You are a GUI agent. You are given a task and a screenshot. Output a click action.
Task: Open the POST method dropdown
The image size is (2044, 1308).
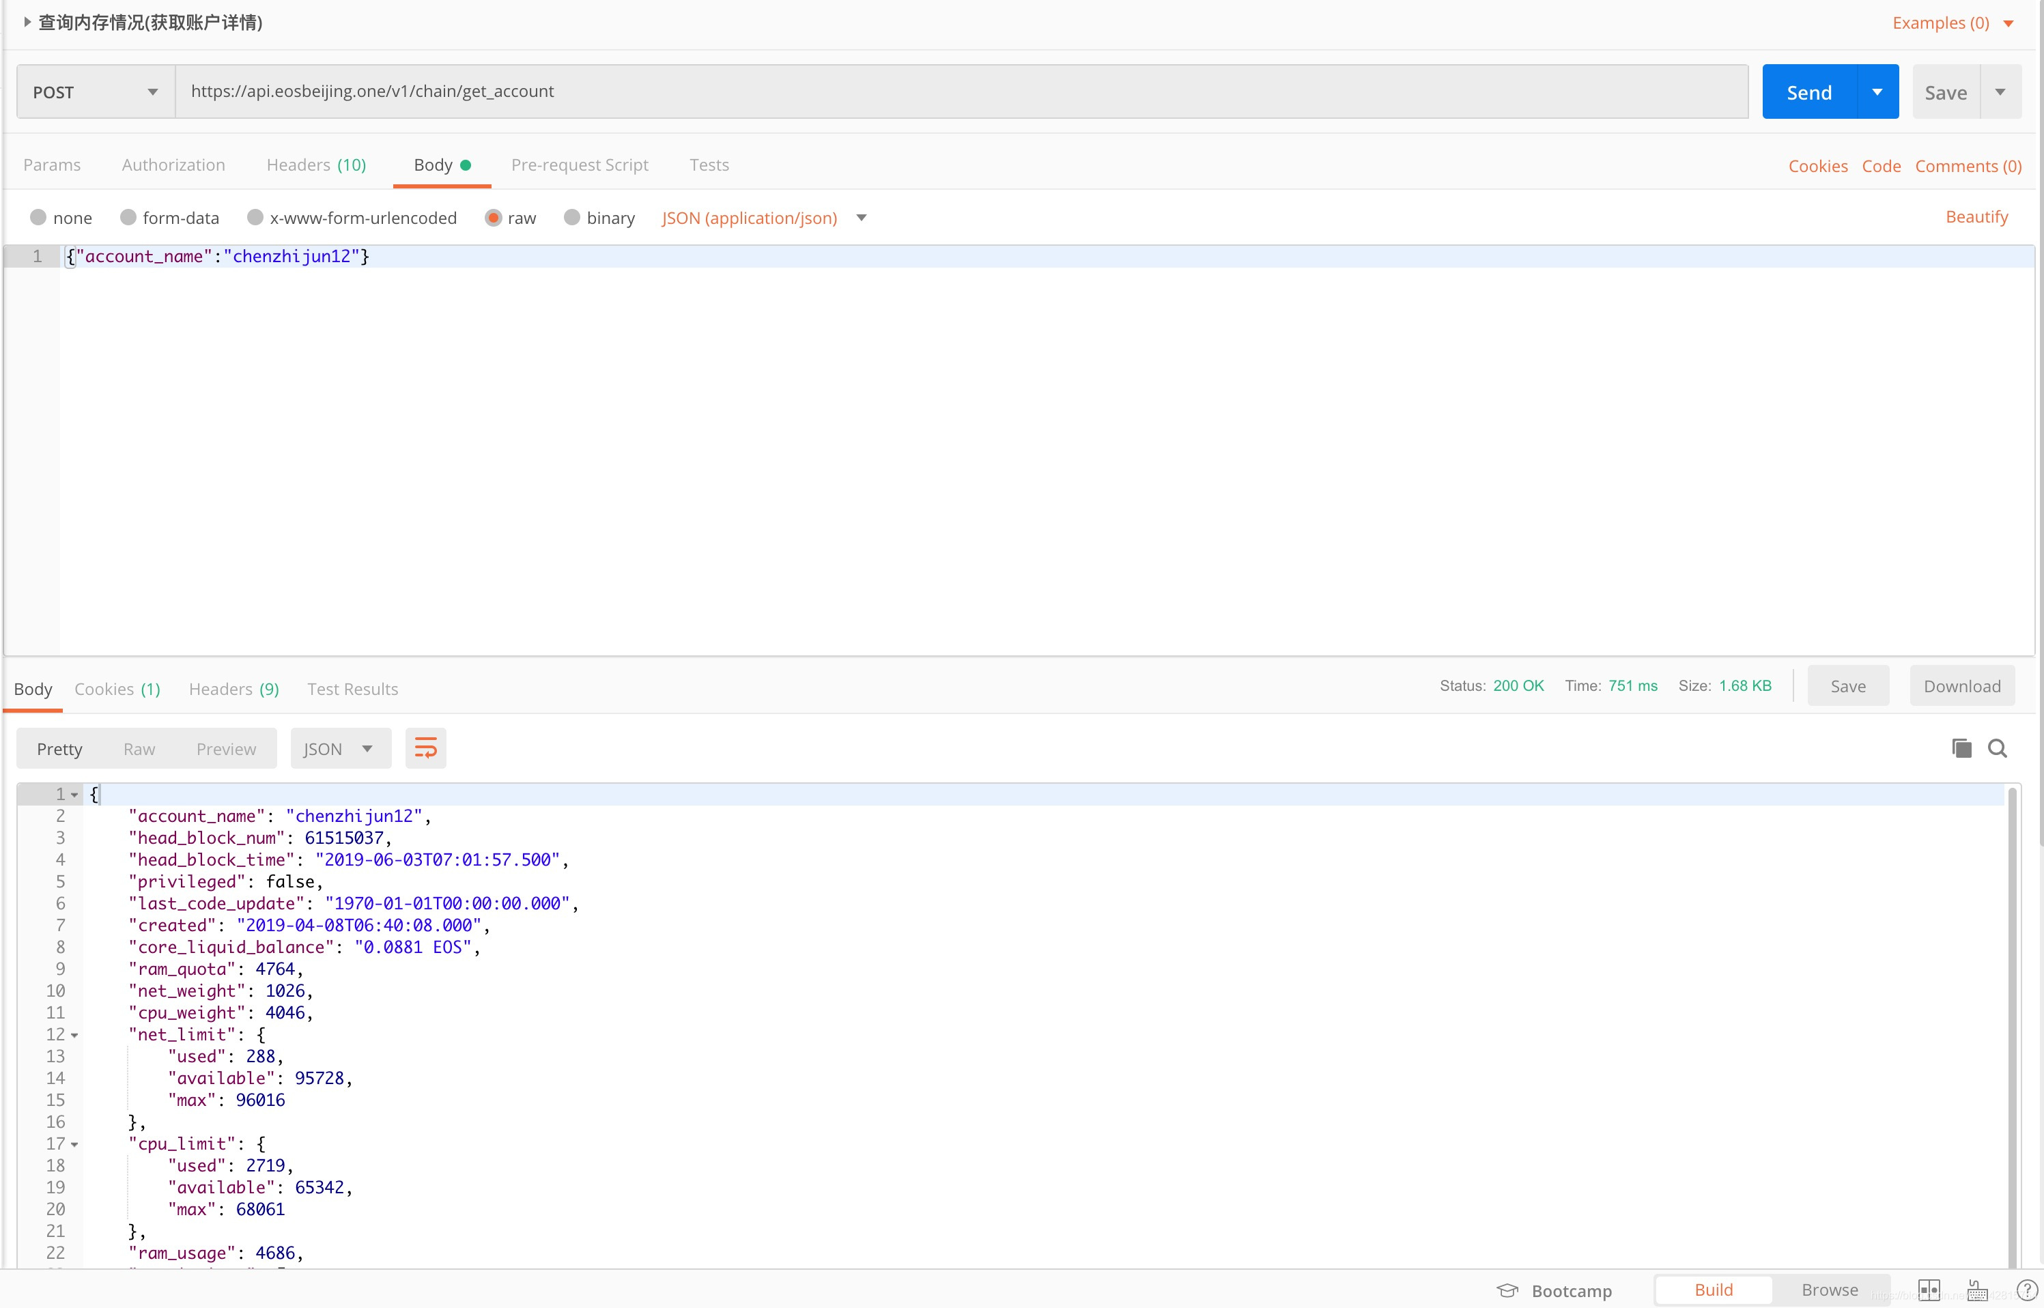[95, 91]
